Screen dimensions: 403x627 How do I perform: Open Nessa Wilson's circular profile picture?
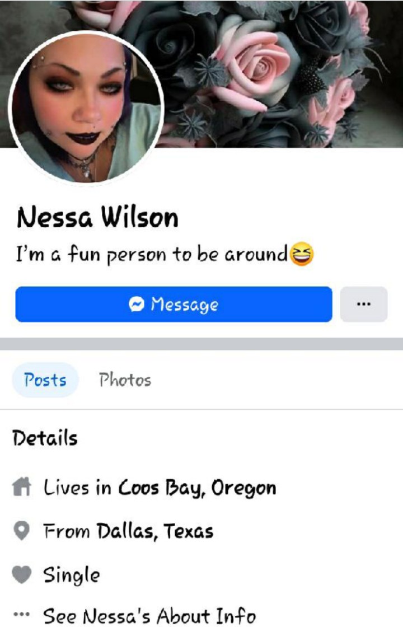[86, 107]
